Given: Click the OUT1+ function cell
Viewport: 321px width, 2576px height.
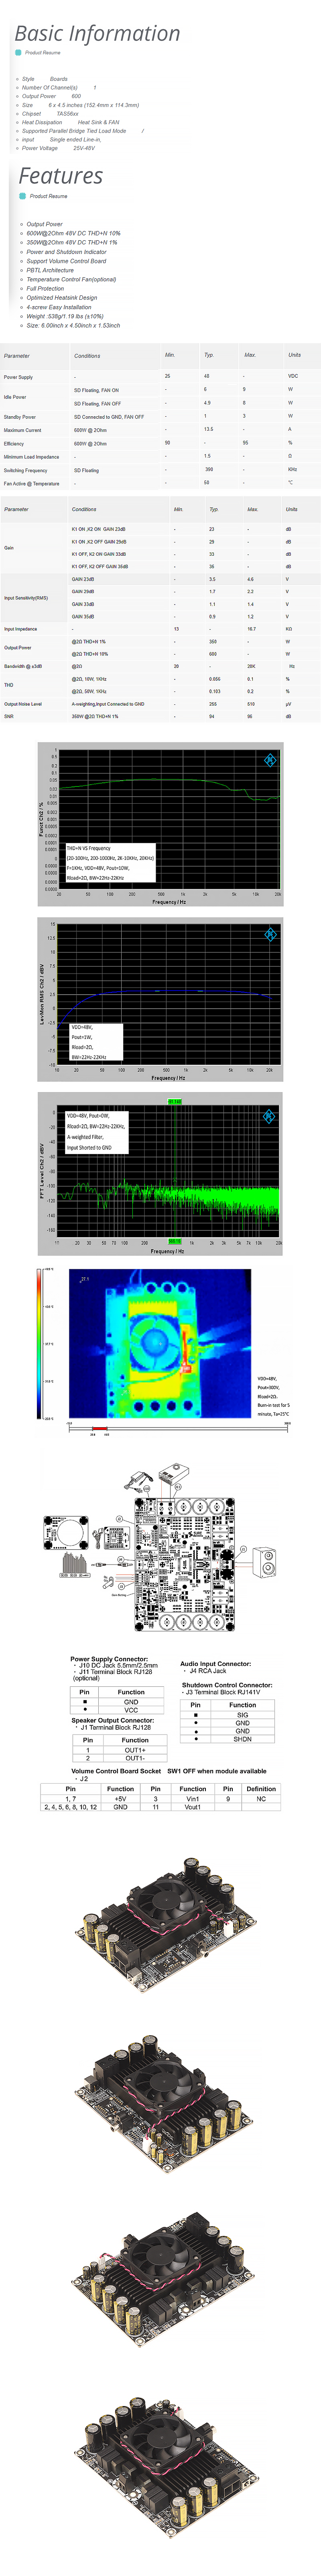Looking at the screenshot, I should pos(135,1750).
